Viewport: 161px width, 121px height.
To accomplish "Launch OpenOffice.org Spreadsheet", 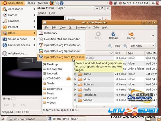I will coord(61,51).
